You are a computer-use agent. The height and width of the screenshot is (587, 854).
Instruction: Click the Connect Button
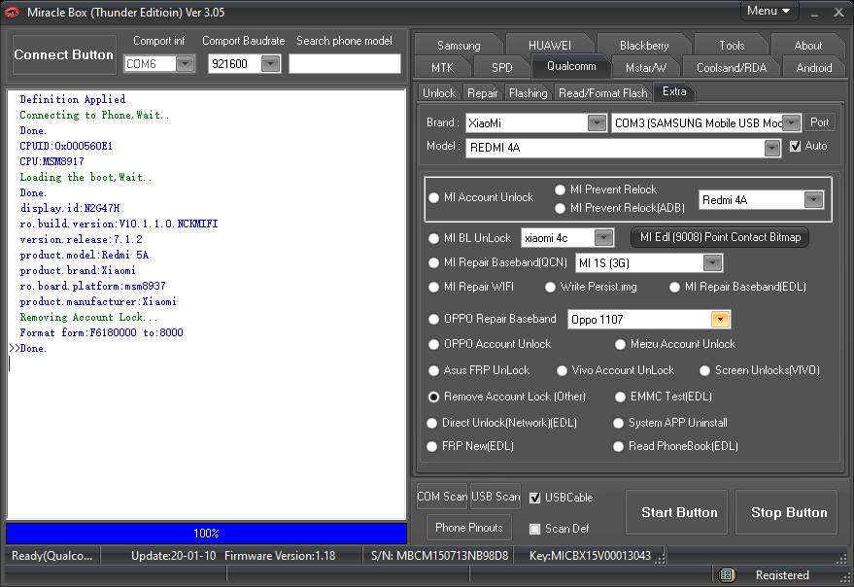[x=64, y=54]
